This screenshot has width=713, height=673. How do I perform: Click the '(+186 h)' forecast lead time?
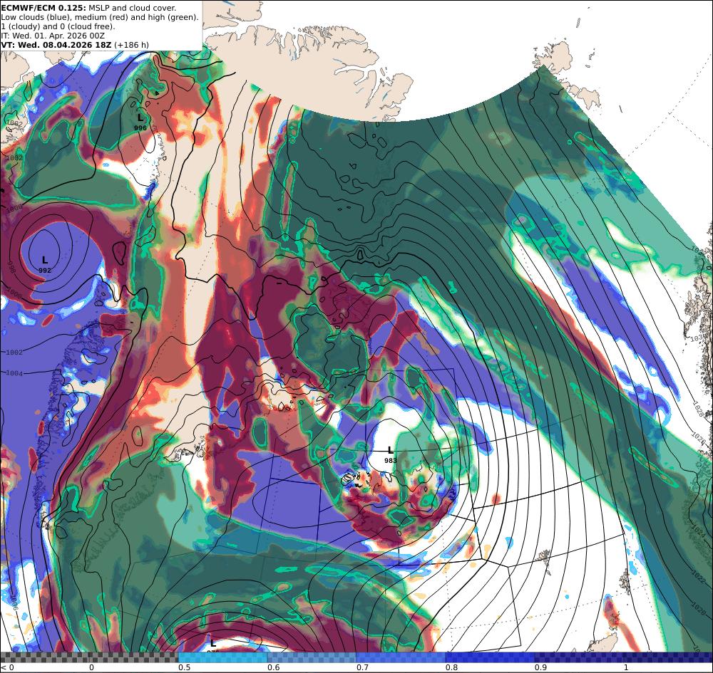131,44
